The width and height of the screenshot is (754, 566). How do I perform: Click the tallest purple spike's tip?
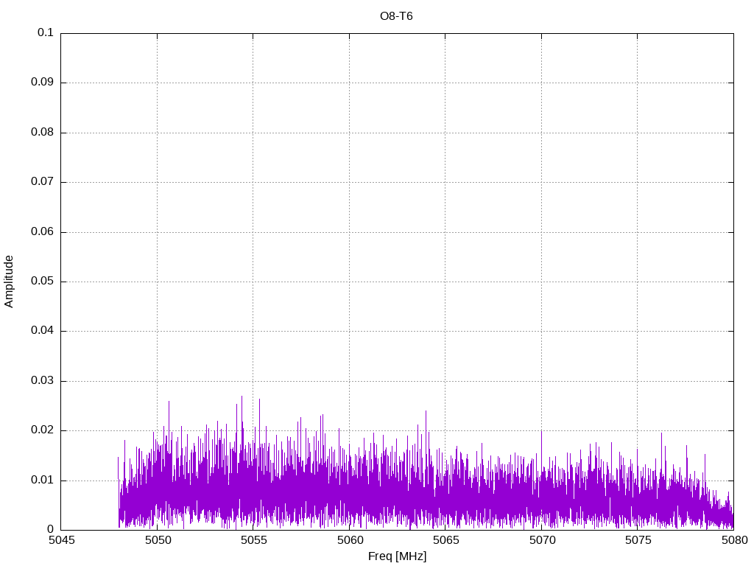242,396
